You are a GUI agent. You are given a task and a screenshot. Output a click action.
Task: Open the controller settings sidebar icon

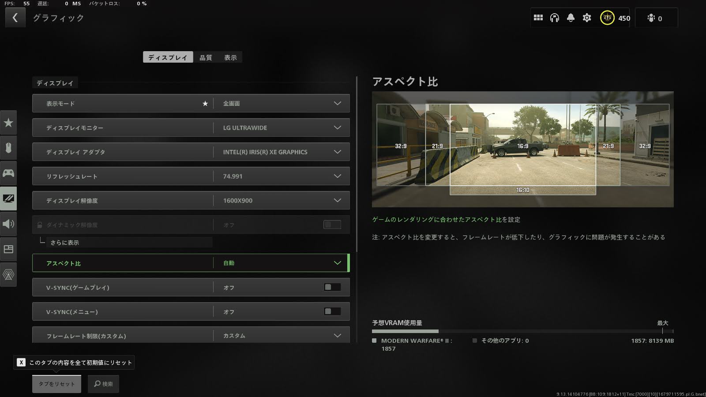coord(8,173)
